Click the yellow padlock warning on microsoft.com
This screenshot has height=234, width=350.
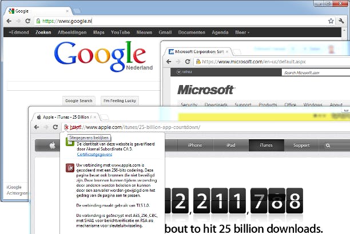point(198,62)
